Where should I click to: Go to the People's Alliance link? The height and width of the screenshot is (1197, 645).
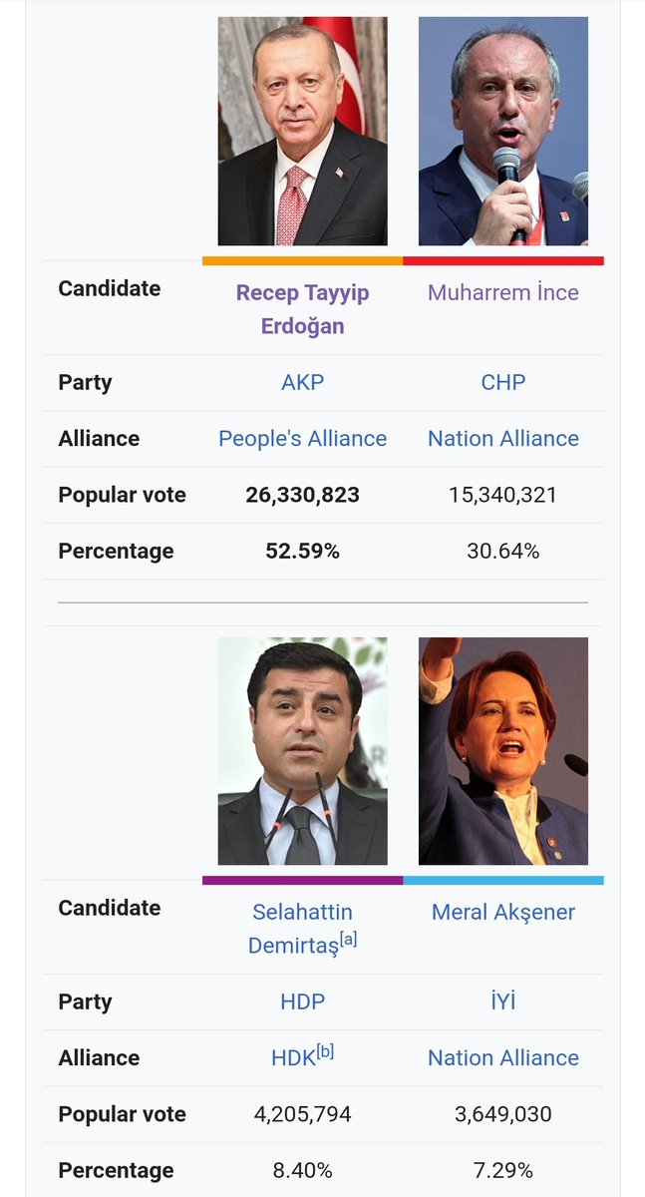tap(302, 439)
